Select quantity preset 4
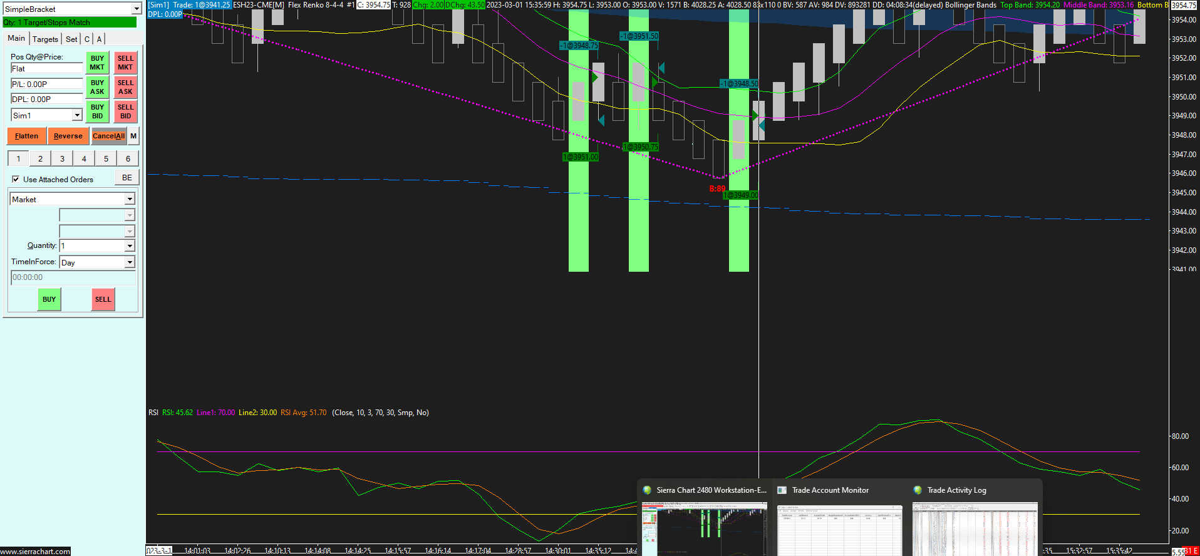Screen dimensions: 1200x556 click(x=84, y=159)
